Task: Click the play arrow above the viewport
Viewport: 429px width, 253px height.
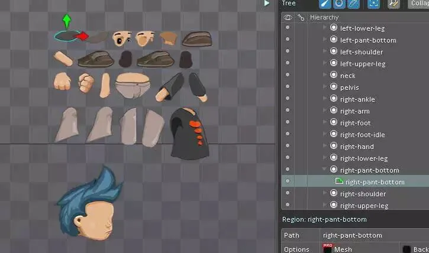Action: 266,4
